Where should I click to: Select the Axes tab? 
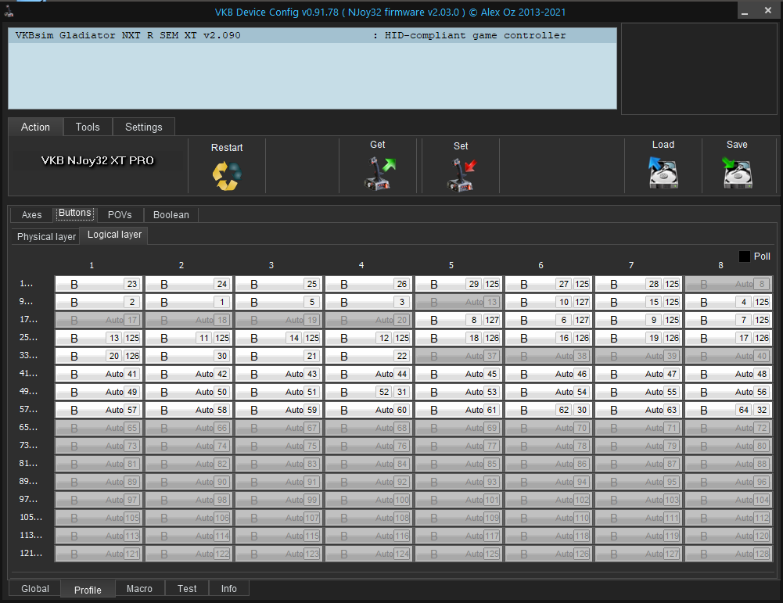tap(32, 215)
